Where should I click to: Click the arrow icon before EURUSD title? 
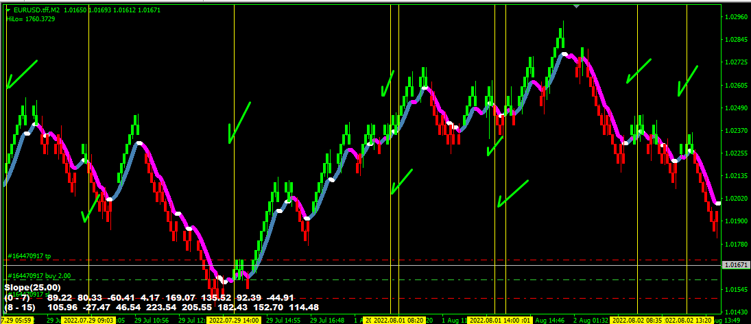coord(8,10)
